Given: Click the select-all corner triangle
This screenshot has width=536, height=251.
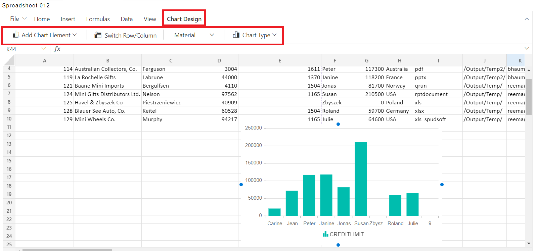Looking at the screenshot, I should pyautogui.click(x=9, y=60).
